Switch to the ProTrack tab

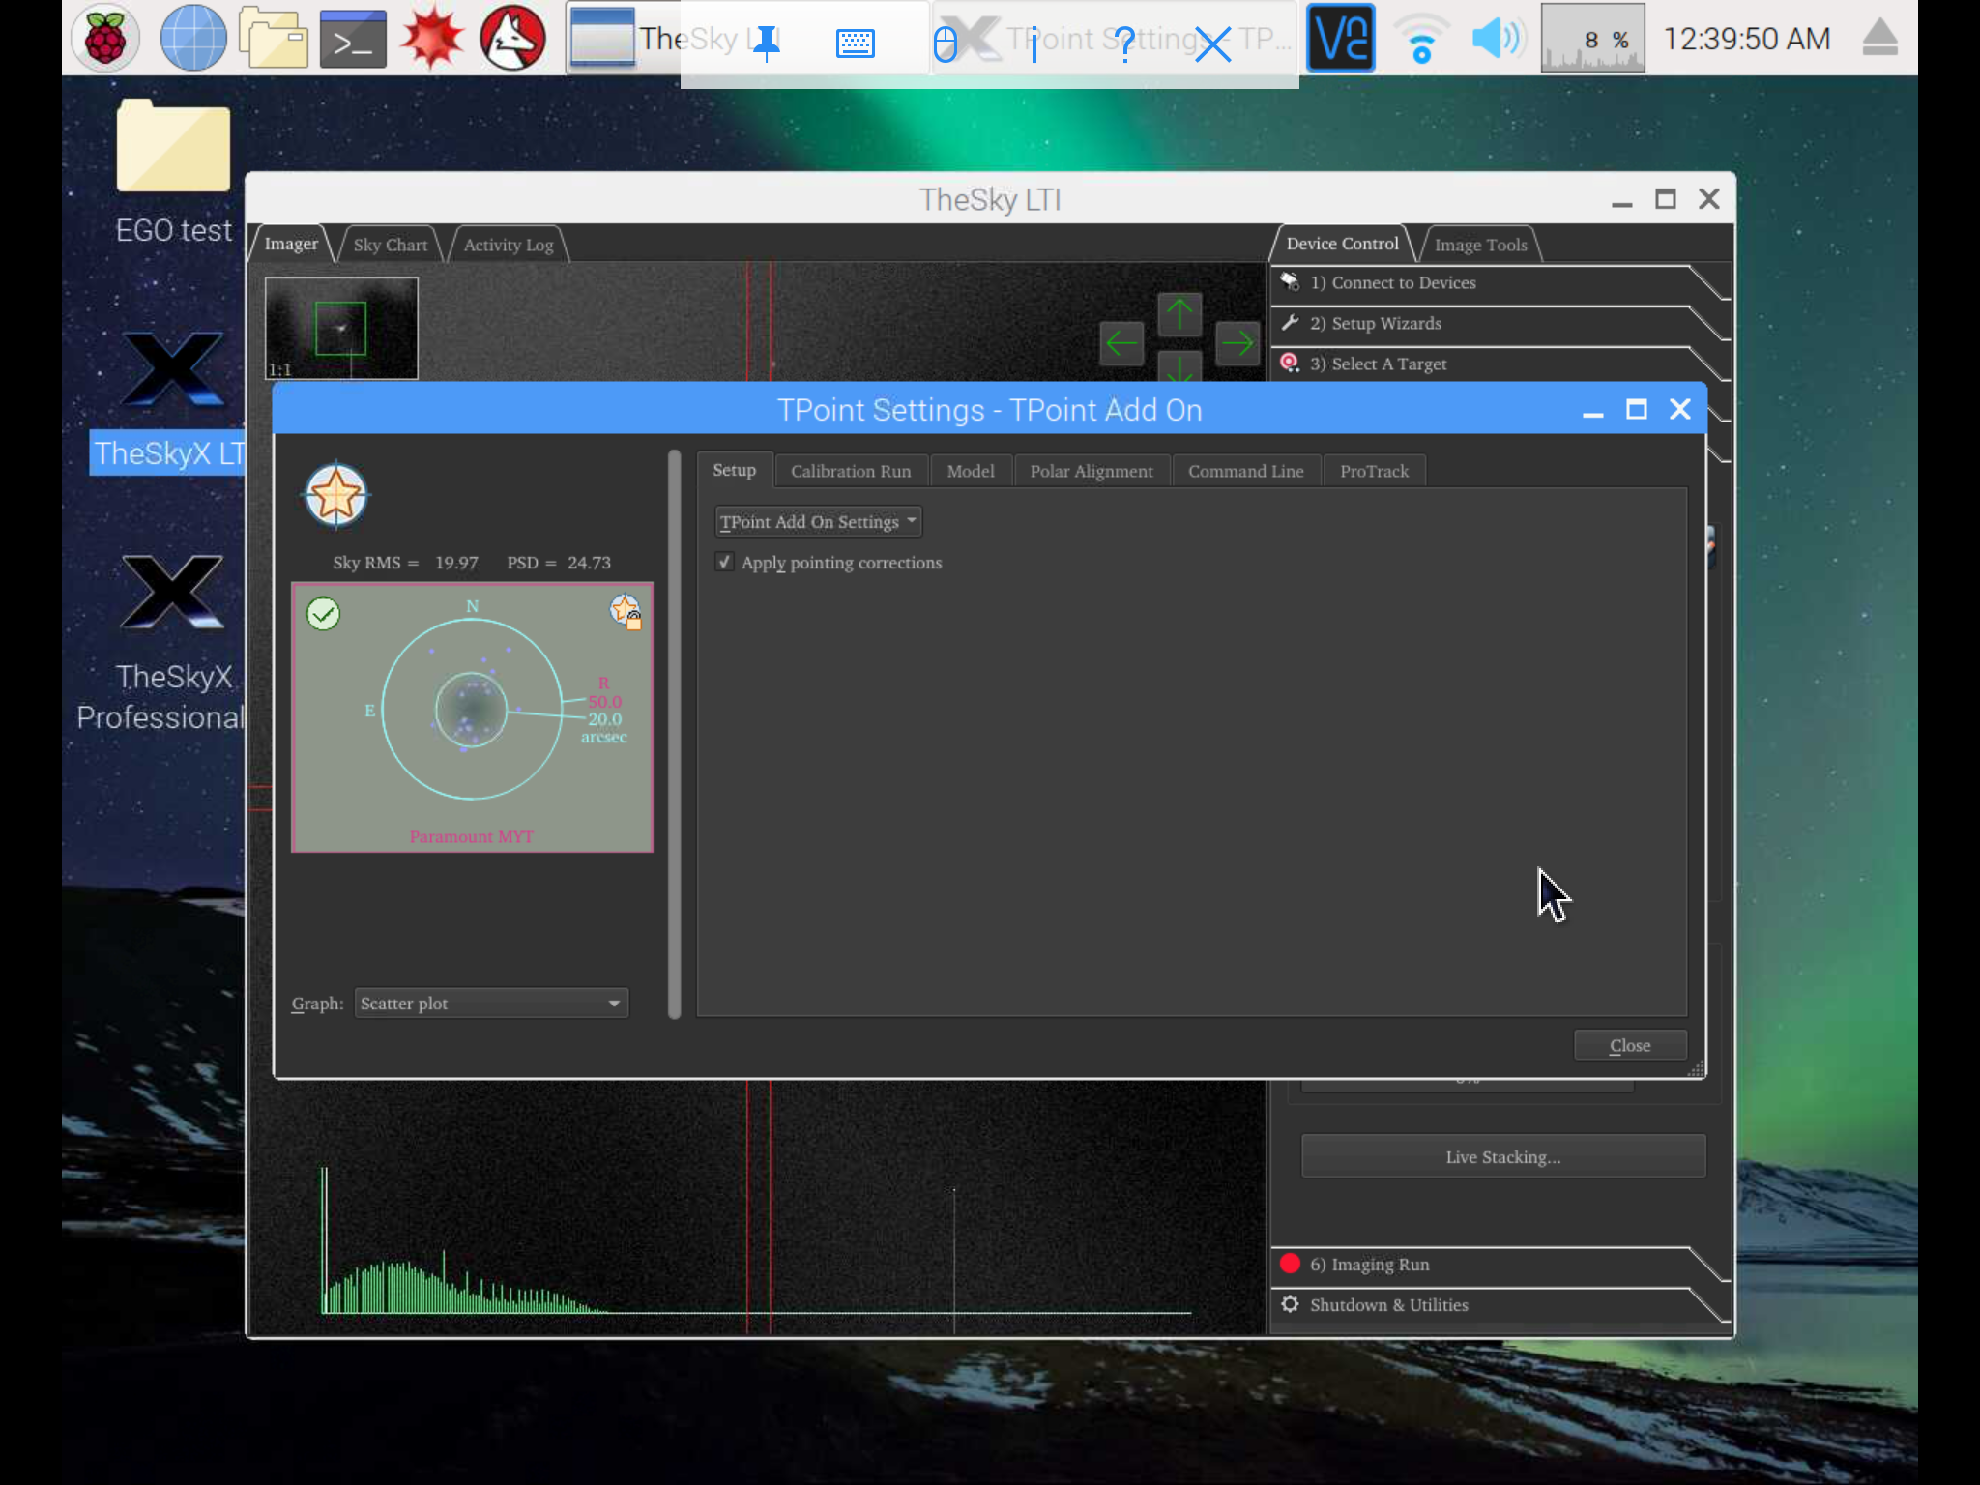pyautogui.click(x=1374, y=471)
